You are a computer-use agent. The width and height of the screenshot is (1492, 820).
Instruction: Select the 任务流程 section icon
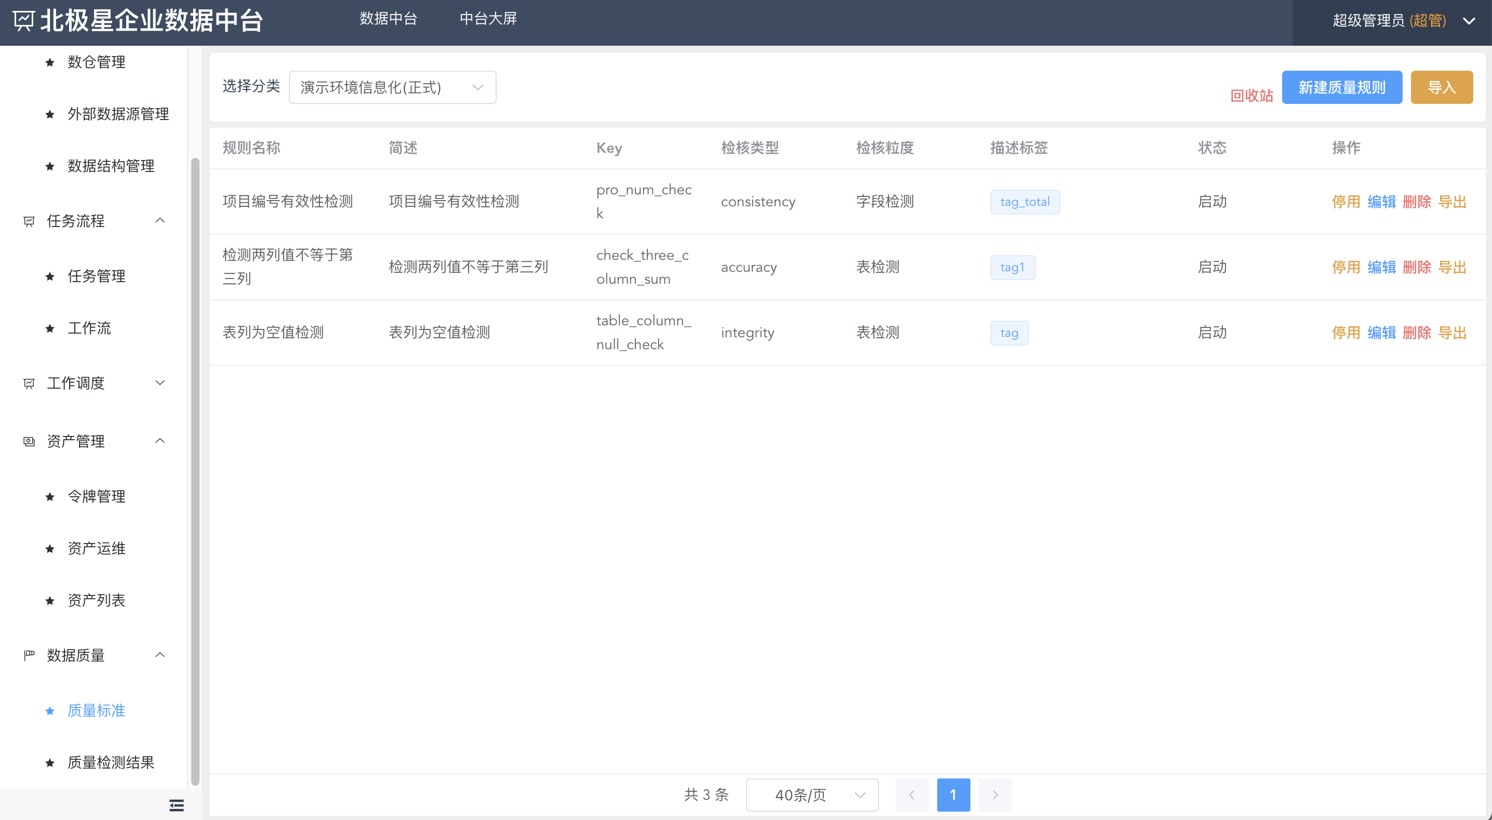(29, 221)
